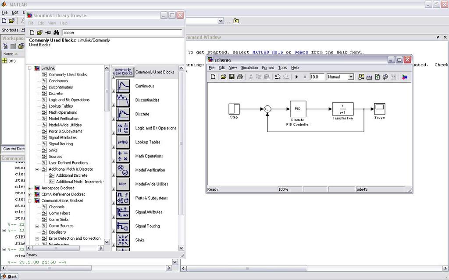Click the stop simulation square button

point(305,77)
